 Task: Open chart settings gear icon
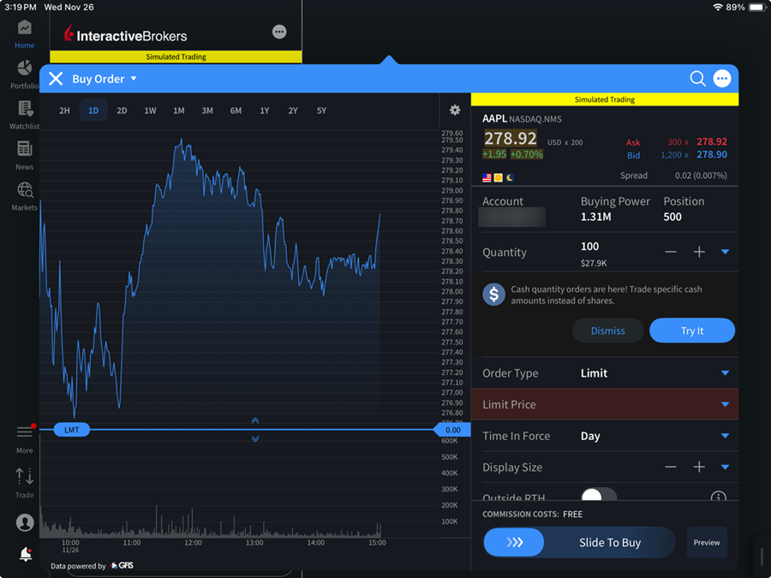tap(455, 110)
